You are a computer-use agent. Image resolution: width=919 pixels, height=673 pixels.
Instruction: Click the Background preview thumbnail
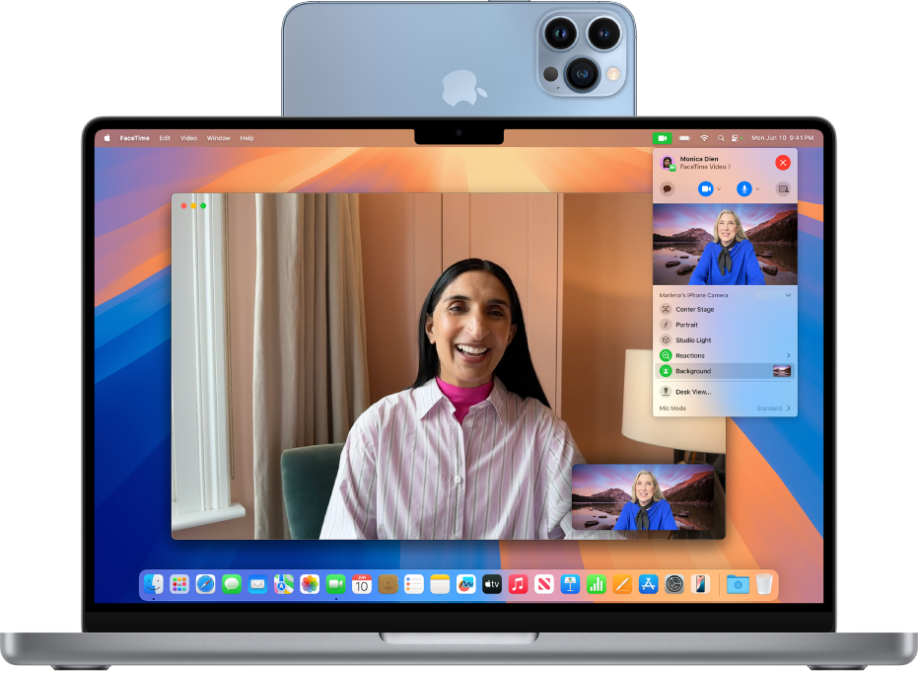point(782,370)
